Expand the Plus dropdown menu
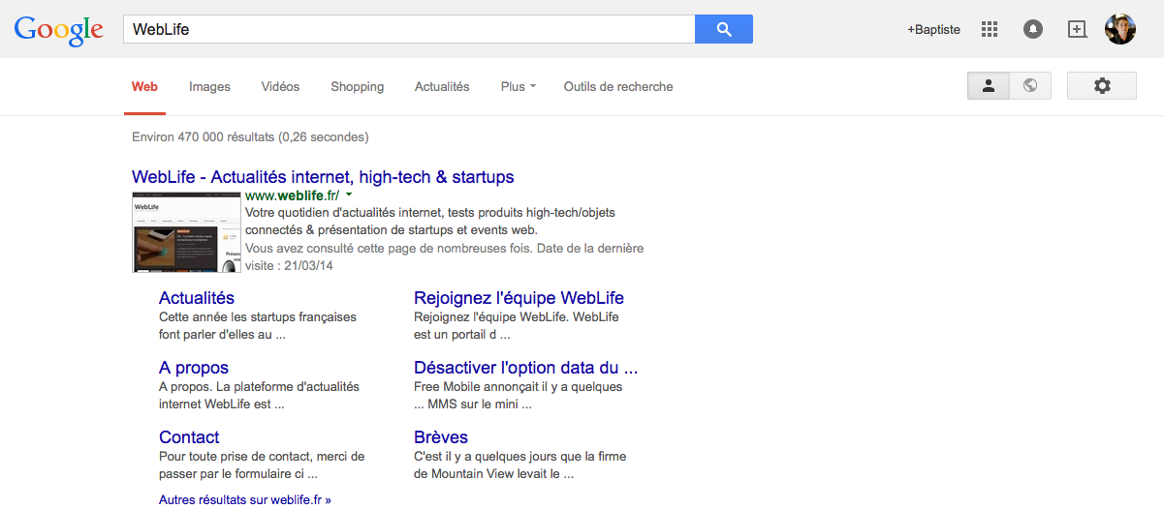The height and width of the screenshot is (509, 1164). point(519,86)
